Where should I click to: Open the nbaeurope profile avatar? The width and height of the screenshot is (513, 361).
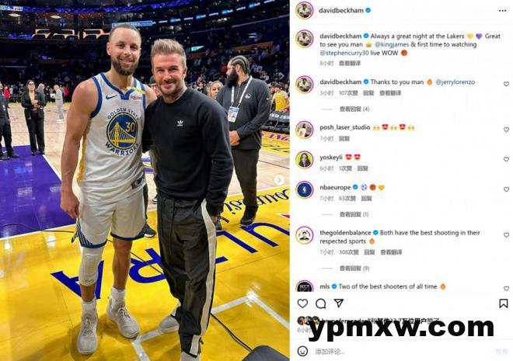(305, 189)
